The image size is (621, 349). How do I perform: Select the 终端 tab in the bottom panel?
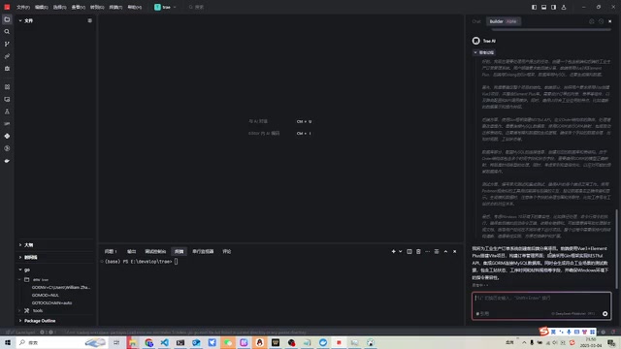tap(179, 251)
